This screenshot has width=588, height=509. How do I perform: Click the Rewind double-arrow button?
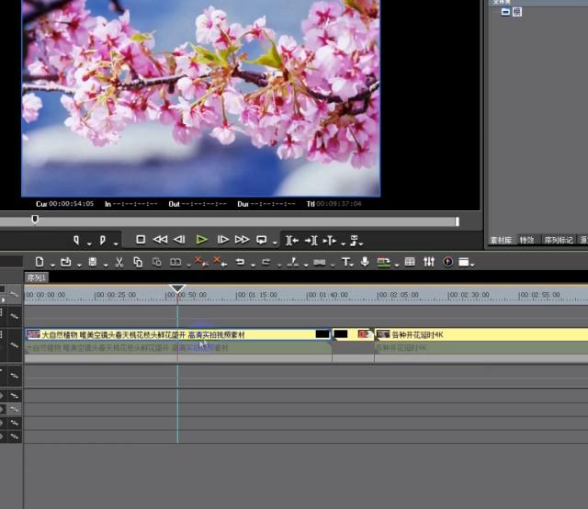tap(160, 239)
